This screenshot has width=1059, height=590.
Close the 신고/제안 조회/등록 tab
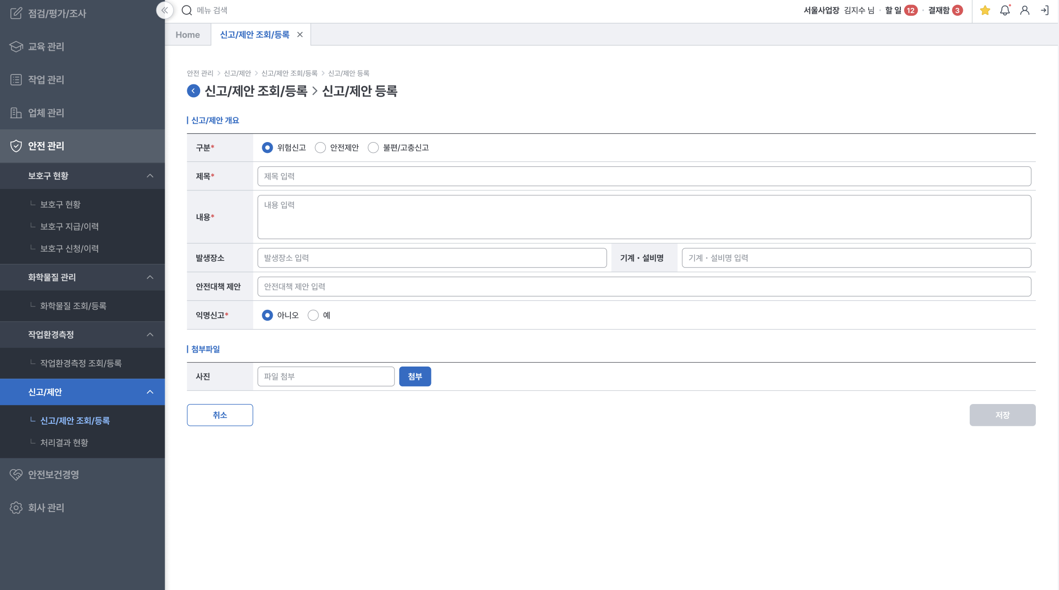[300, 35]
